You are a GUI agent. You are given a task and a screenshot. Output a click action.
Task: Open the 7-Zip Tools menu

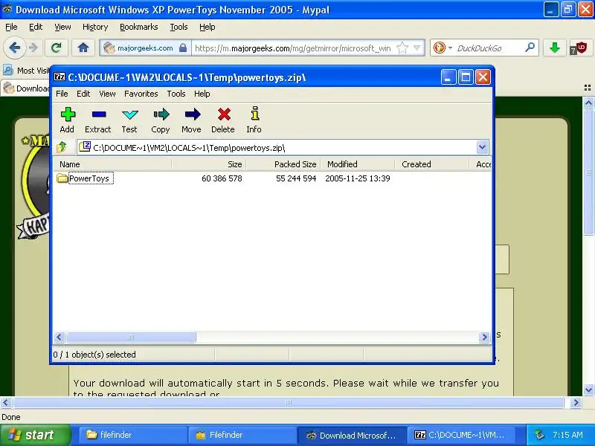pyautogui.click(x=176, y=94)
